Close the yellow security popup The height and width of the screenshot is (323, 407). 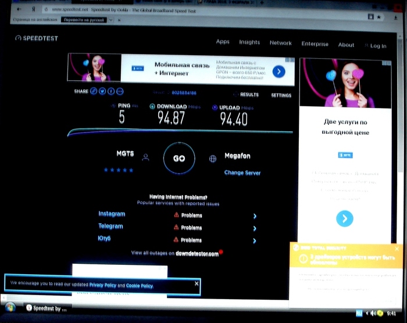click(x=397, y=249)
